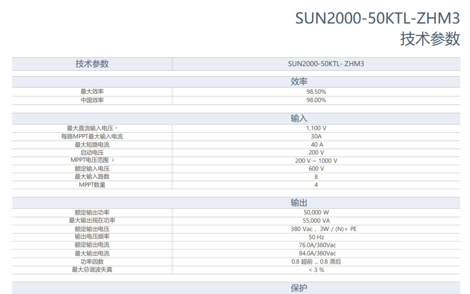Viewport: 470px width, 294px height.
Task: Select the "最大直流输入电压" row label
Action: coord(90,128)
